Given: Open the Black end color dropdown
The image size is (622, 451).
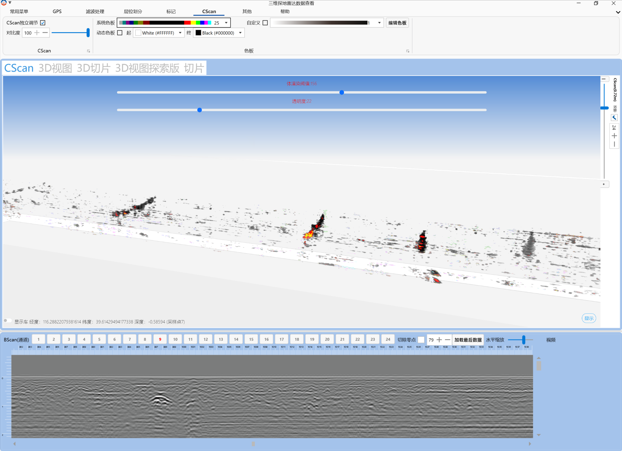Looking at the screenshot, I should click(x=240, y=33).
